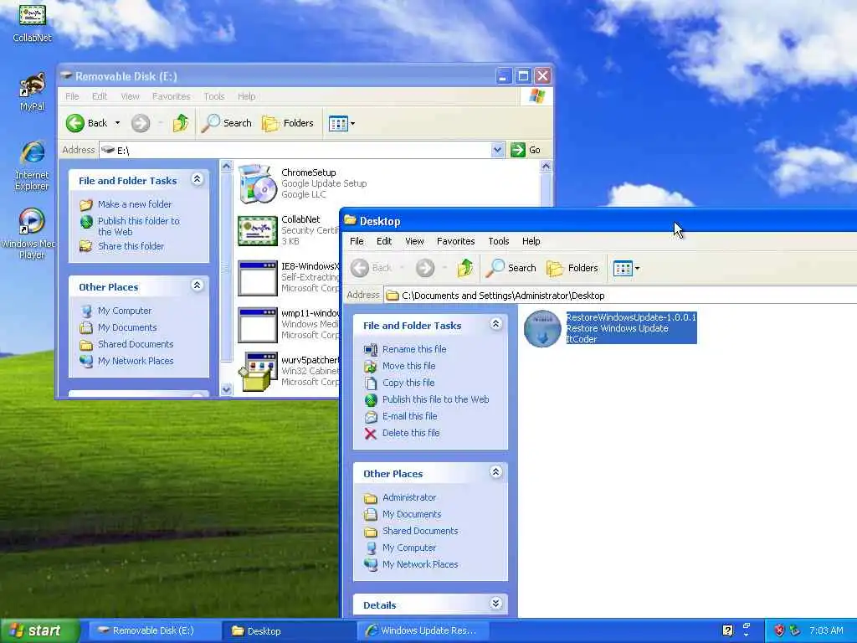Click Delete this file
This screenshot has width=857, height=643.
point(411,433)
